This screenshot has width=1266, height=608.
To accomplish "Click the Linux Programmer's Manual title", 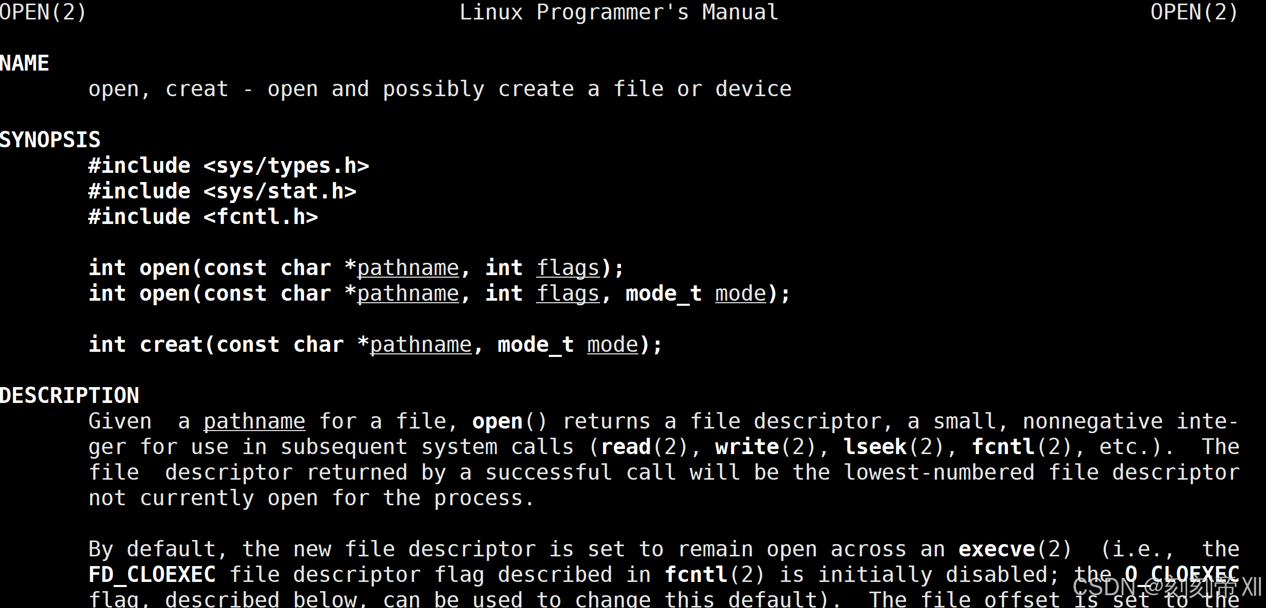I will [x=619, y=12].
